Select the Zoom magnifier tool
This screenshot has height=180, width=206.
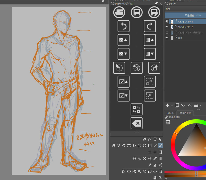click(x=160, y=178)
